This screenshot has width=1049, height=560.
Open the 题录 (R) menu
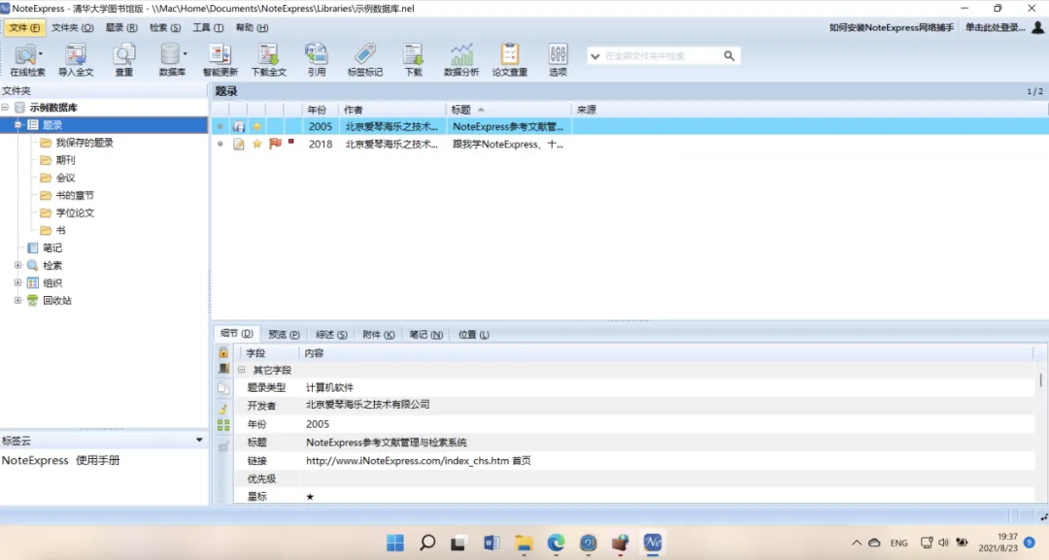point(121,27)
